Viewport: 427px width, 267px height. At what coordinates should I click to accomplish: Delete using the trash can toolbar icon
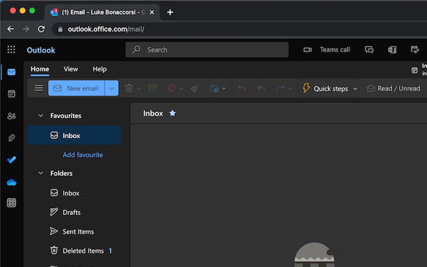tap(129, 88)
